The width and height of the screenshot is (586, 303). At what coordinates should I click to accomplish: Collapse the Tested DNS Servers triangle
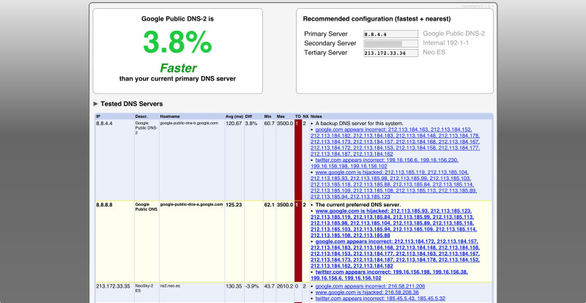tap(96, 104)
